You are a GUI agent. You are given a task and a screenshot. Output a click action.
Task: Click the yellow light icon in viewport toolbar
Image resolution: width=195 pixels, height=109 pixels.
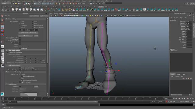90,16
